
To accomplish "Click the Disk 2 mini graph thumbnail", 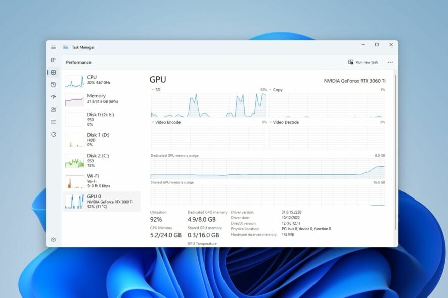I will (74, 161).
